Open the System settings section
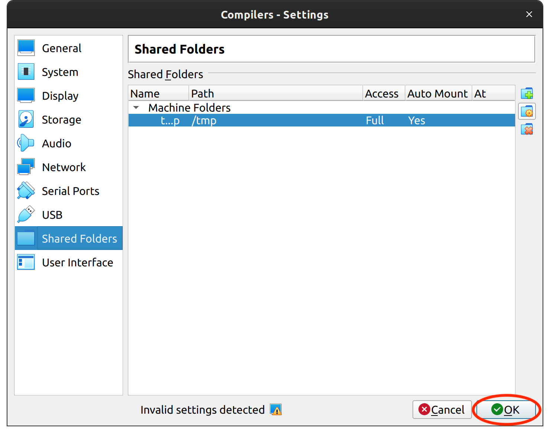 coord(60,72)
